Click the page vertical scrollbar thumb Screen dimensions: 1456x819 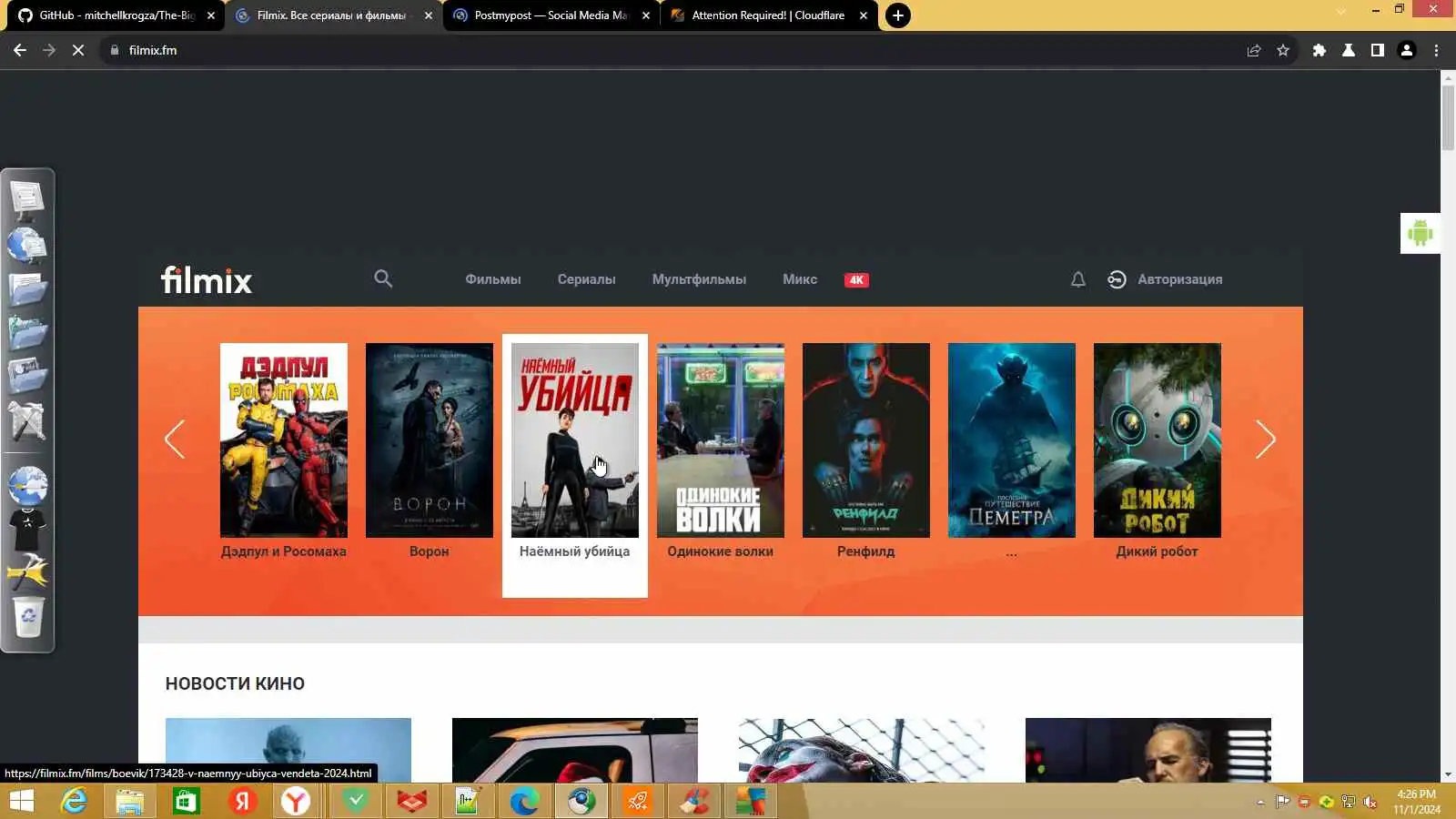1448,117
